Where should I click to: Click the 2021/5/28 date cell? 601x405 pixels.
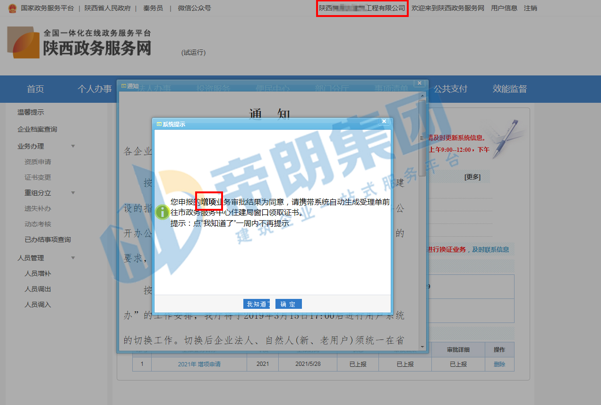coord(308,364)
